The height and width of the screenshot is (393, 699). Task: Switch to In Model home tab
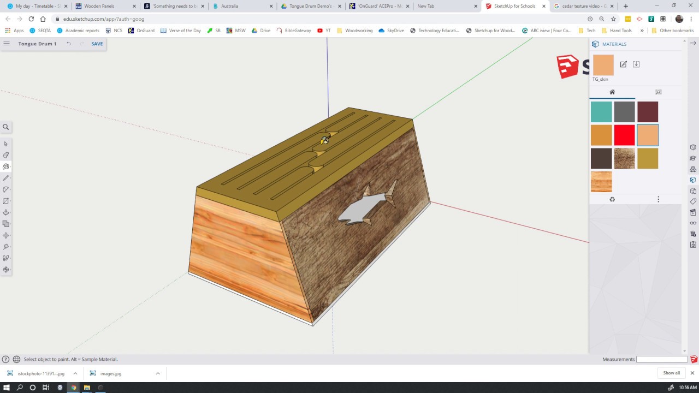point(612,92)
